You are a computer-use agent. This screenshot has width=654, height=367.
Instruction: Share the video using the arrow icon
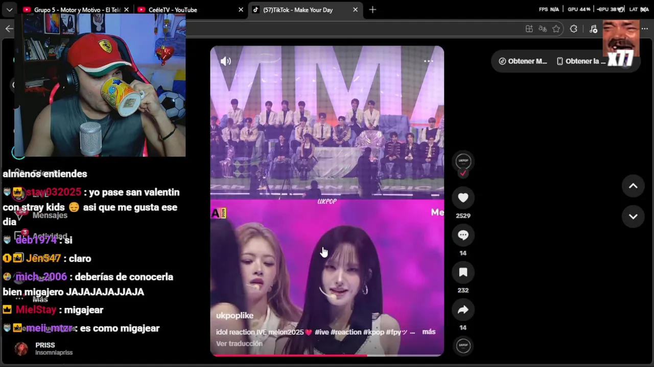463,309
